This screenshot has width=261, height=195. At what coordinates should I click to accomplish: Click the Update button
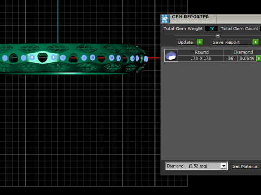pos(185,42)
